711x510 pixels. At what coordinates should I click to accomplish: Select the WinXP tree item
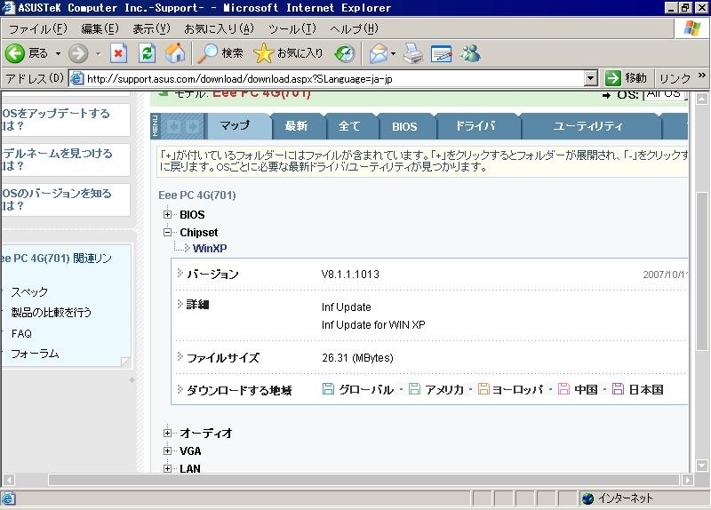[210, 249]
